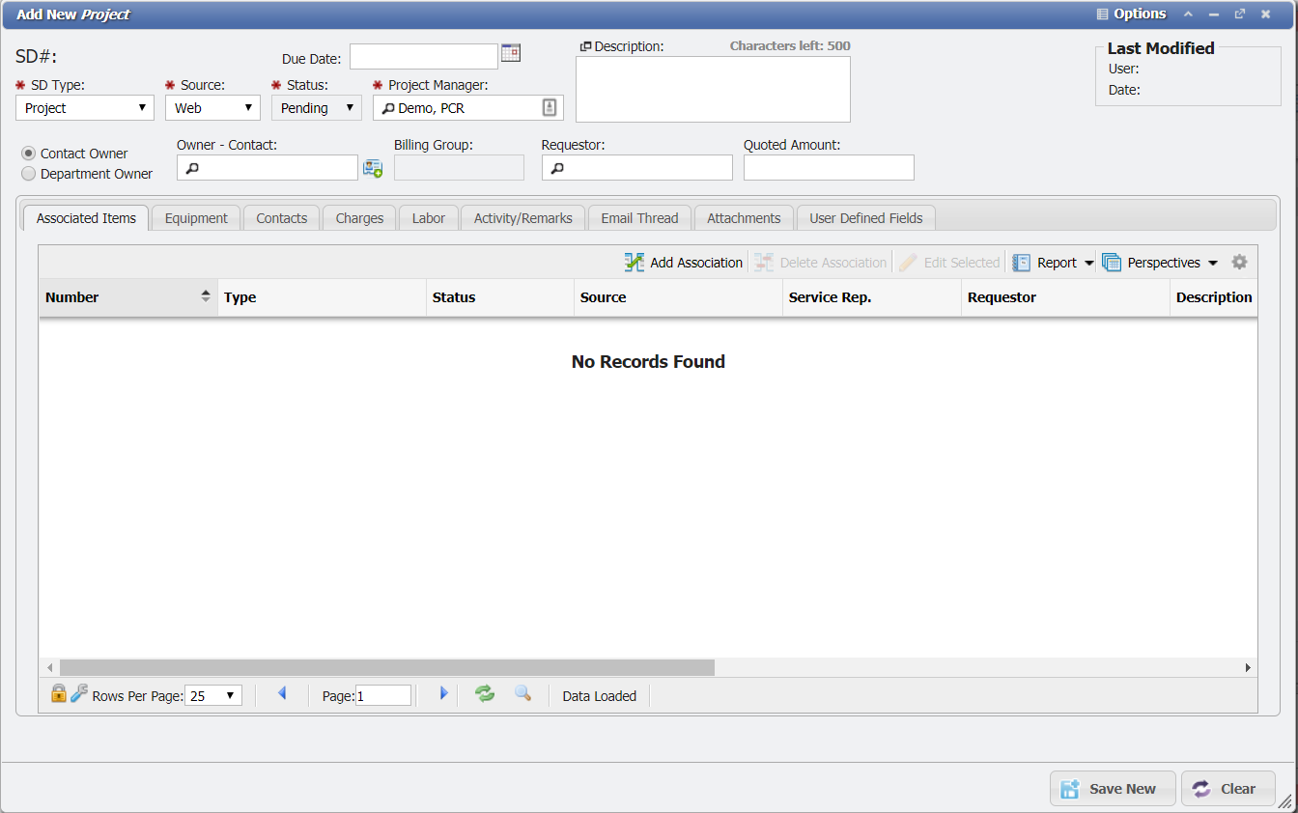Click the wrench icon next to the padlock
The height and width of the screenshot is (813, 1298).
79,693
